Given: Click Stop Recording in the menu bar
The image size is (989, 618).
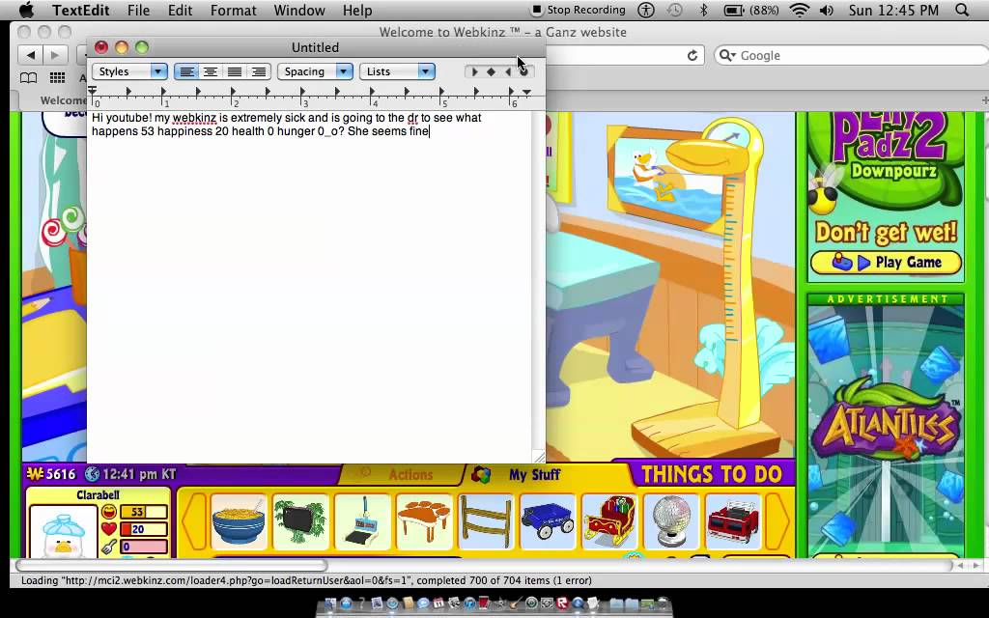Looking at the screenshot, I should coord(579,10).
